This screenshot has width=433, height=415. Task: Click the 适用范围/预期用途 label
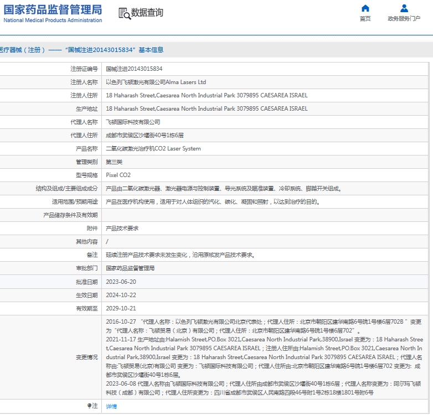coord(75,202)
